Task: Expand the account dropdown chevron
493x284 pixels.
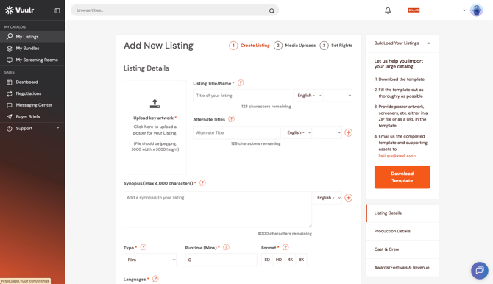Action: 464,10
